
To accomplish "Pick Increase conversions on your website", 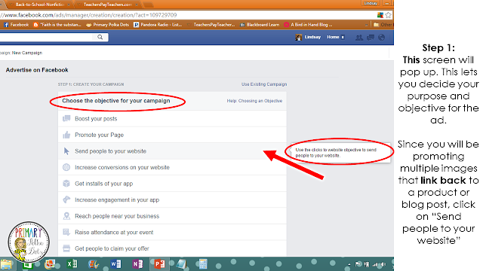I will coord(172,167).
